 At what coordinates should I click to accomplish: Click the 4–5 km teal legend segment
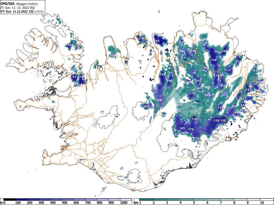pyautogui.click(x=186, y=200)
